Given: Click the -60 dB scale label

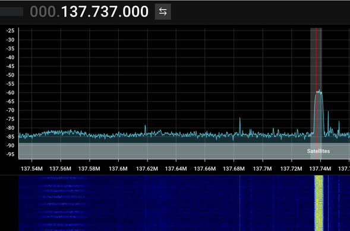Looking at the screenshot, I should (x=10, y=93).
